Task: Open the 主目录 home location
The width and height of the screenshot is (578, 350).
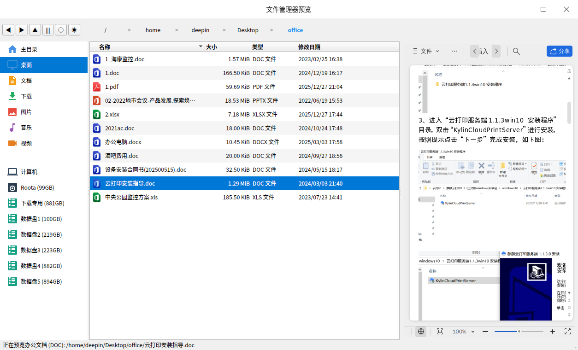Action: point(44,49)
